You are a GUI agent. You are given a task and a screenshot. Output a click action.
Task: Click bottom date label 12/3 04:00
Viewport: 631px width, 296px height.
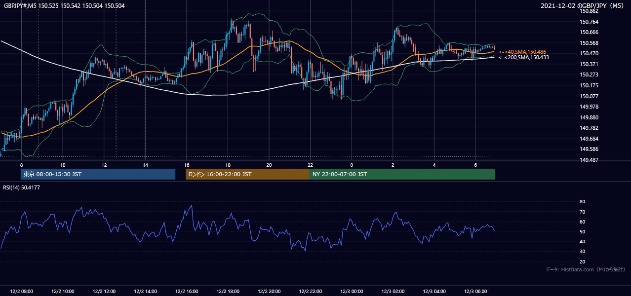434,292
